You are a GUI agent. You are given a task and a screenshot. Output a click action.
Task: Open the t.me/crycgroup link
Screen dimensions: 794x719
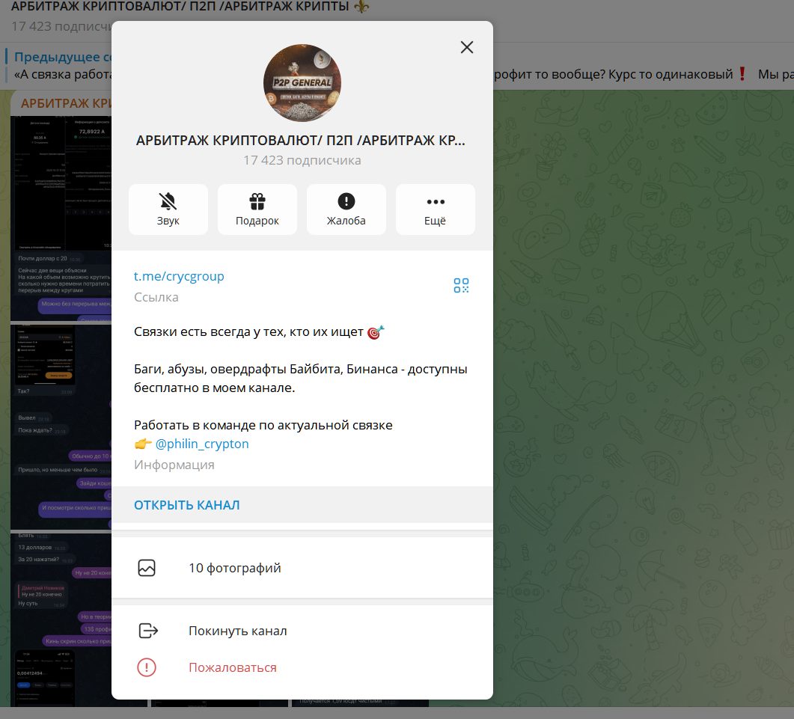coord(179,276)
